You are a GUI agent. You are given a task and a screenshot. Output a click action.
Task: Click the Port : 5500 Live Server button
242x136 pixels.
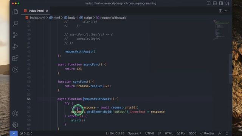point(186,133)
